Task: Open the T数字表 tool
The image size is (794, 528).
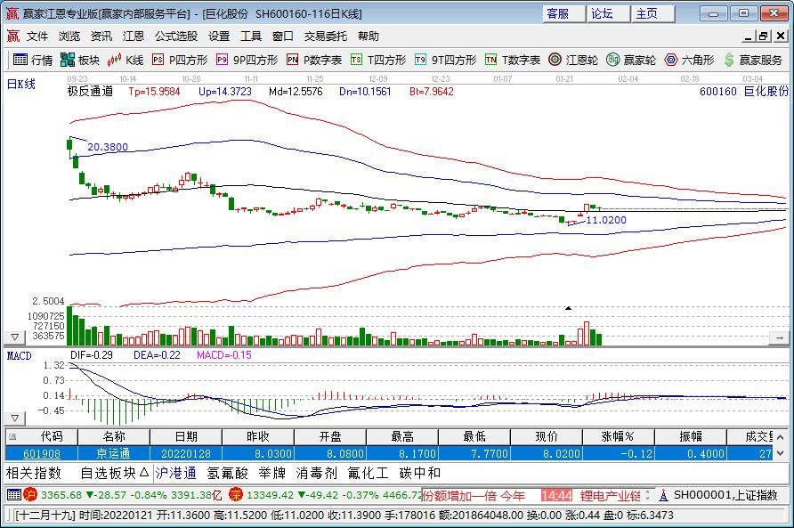Action: point(513,60)
